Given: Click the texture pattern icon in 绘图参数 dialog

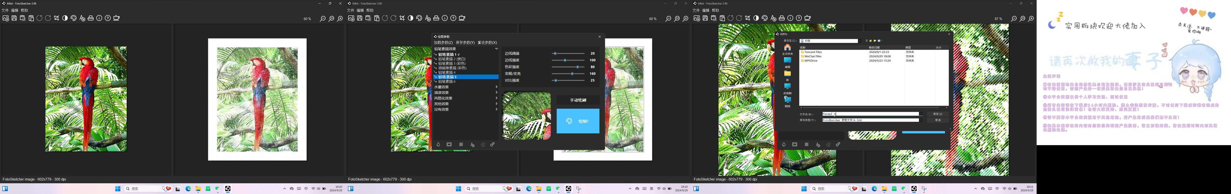Looking at the screenshot, I should 461,144.
